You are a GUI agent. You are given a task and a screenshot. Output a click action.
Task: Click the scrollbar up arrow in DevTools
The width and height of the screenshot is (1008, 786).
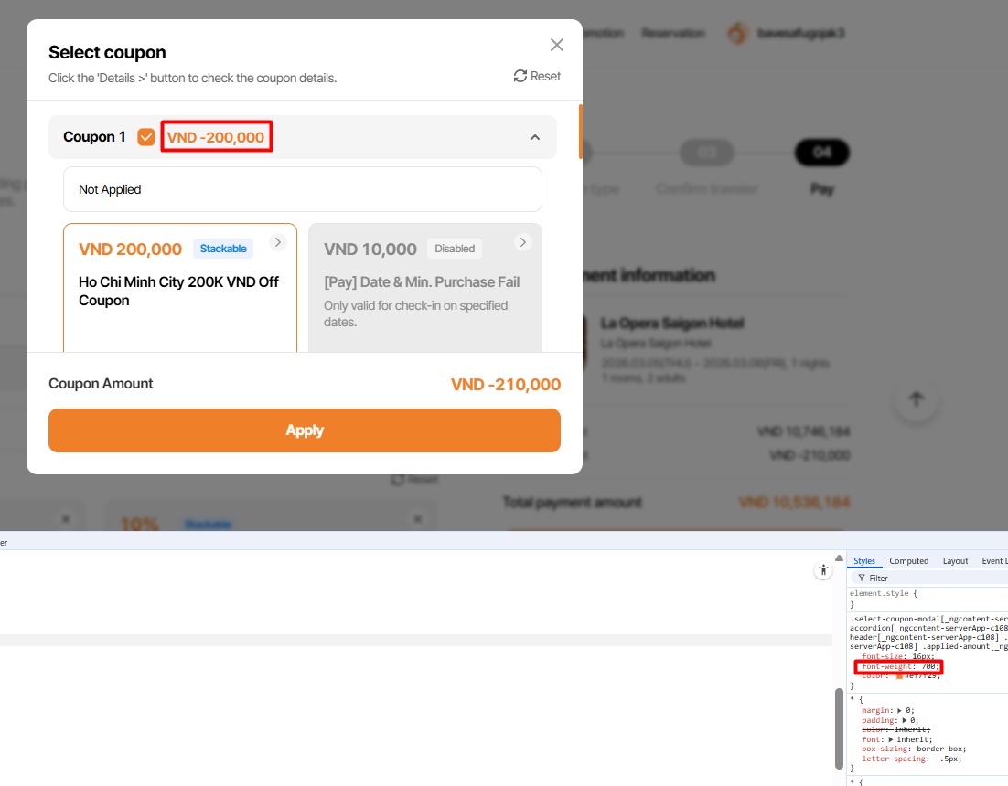point(839,558)
